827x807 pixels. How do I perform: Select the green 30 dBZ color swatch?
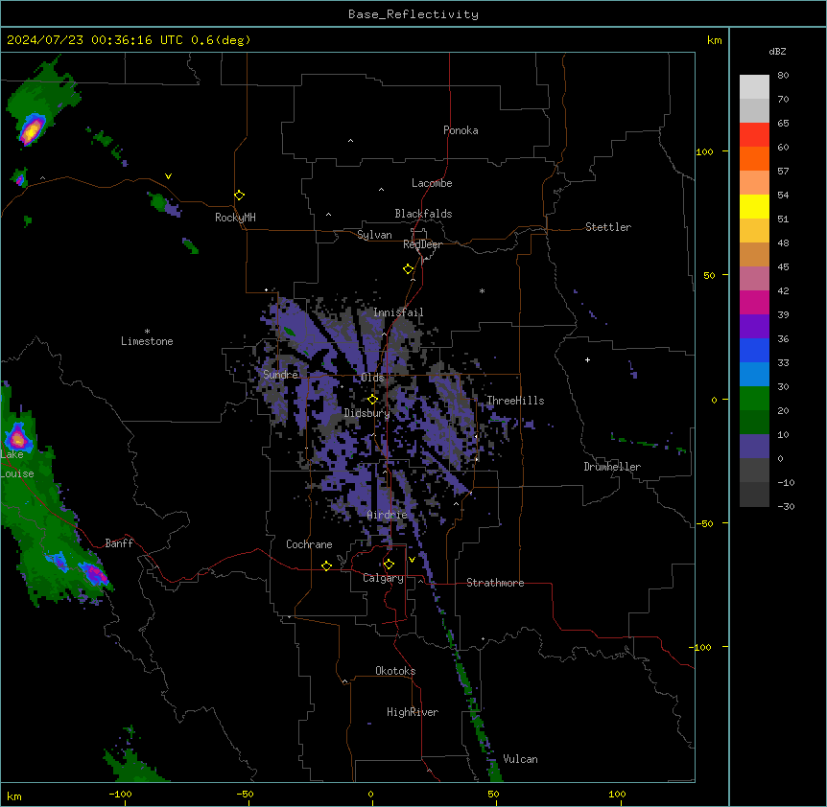pyautogui.click(x=754, y=399)
